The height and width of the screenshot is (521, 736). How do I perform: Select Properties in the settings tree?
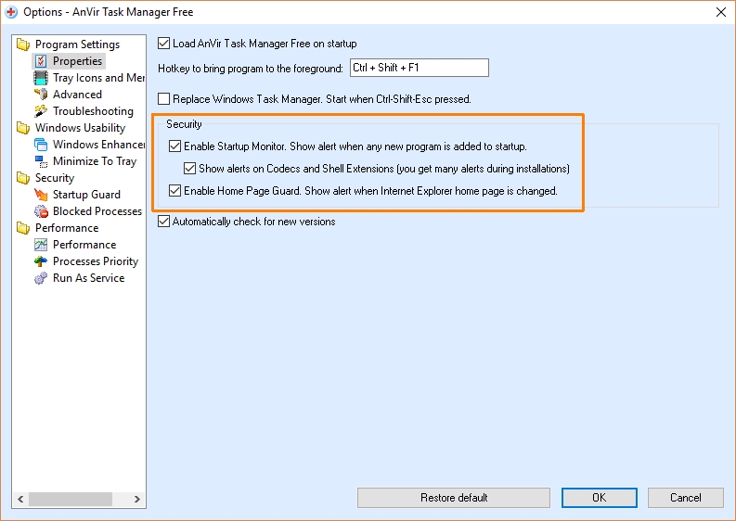[x=77, y=61]
